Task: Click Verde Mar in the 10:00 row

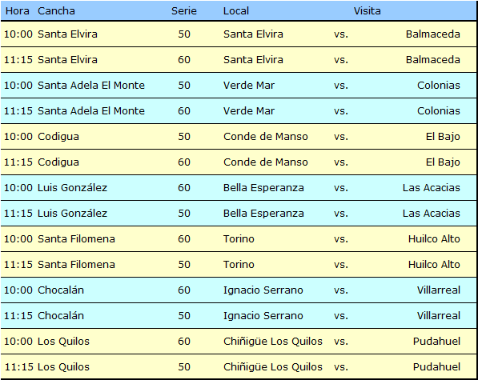Action: click(249, 86)
